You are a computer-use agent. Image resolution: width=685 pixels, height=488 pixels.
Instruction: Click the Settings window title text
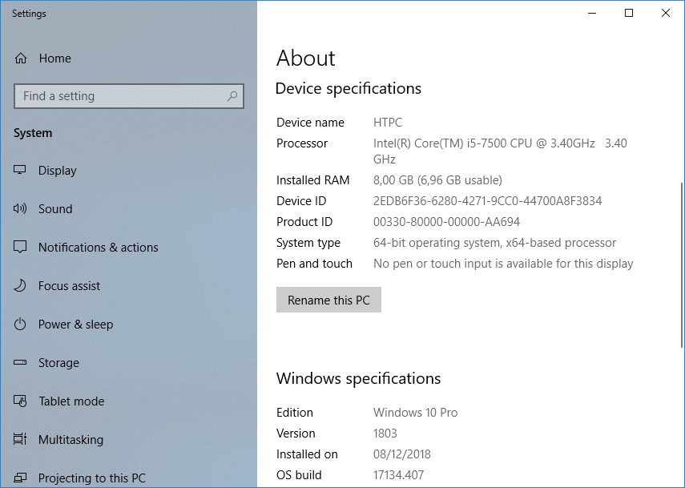[29, 14]
